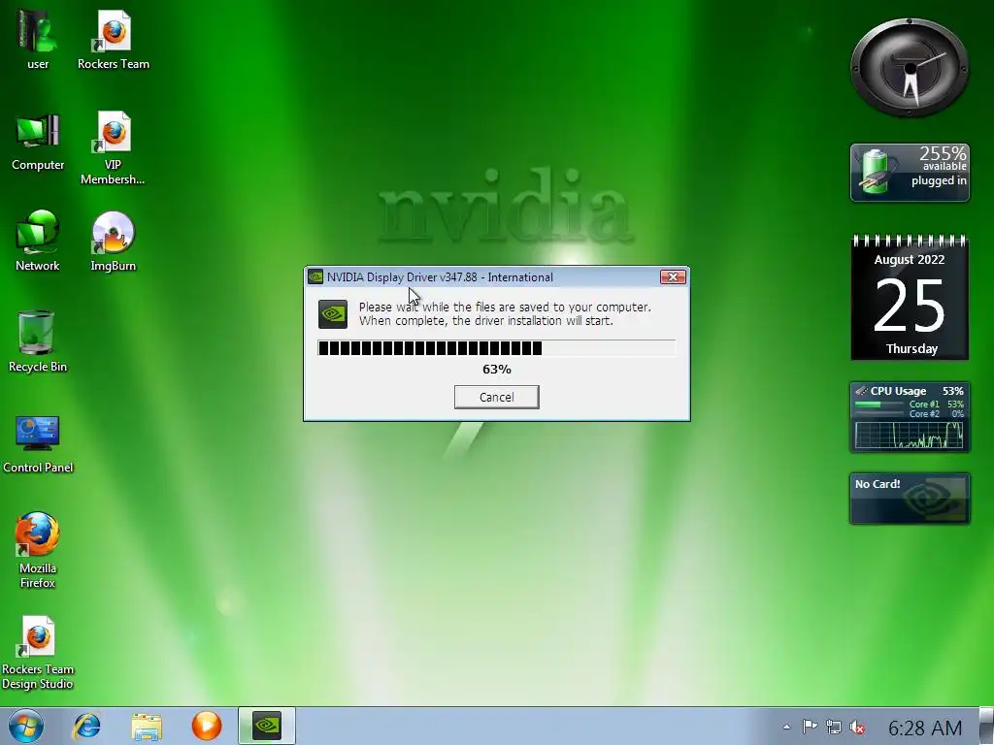994x745 pixels.
Task: Select the NVIDIA installer taskbar button
Action: 267,726
